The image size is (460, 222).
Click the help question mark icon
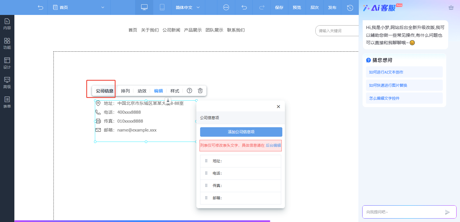coord(189,90)
